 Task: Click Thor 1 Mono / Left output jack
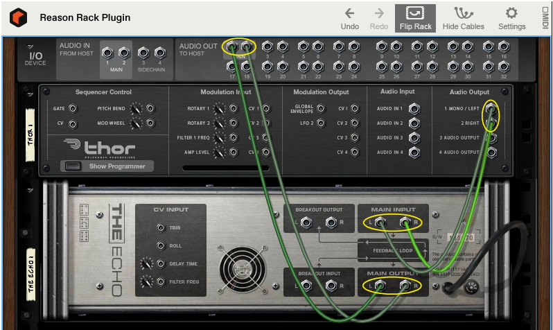tap(491, 109)
